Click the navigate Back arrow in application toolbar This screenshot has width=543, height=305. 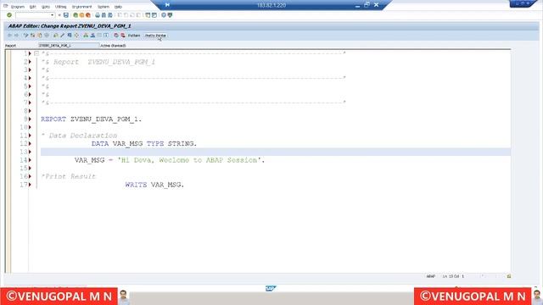(9, 36)
